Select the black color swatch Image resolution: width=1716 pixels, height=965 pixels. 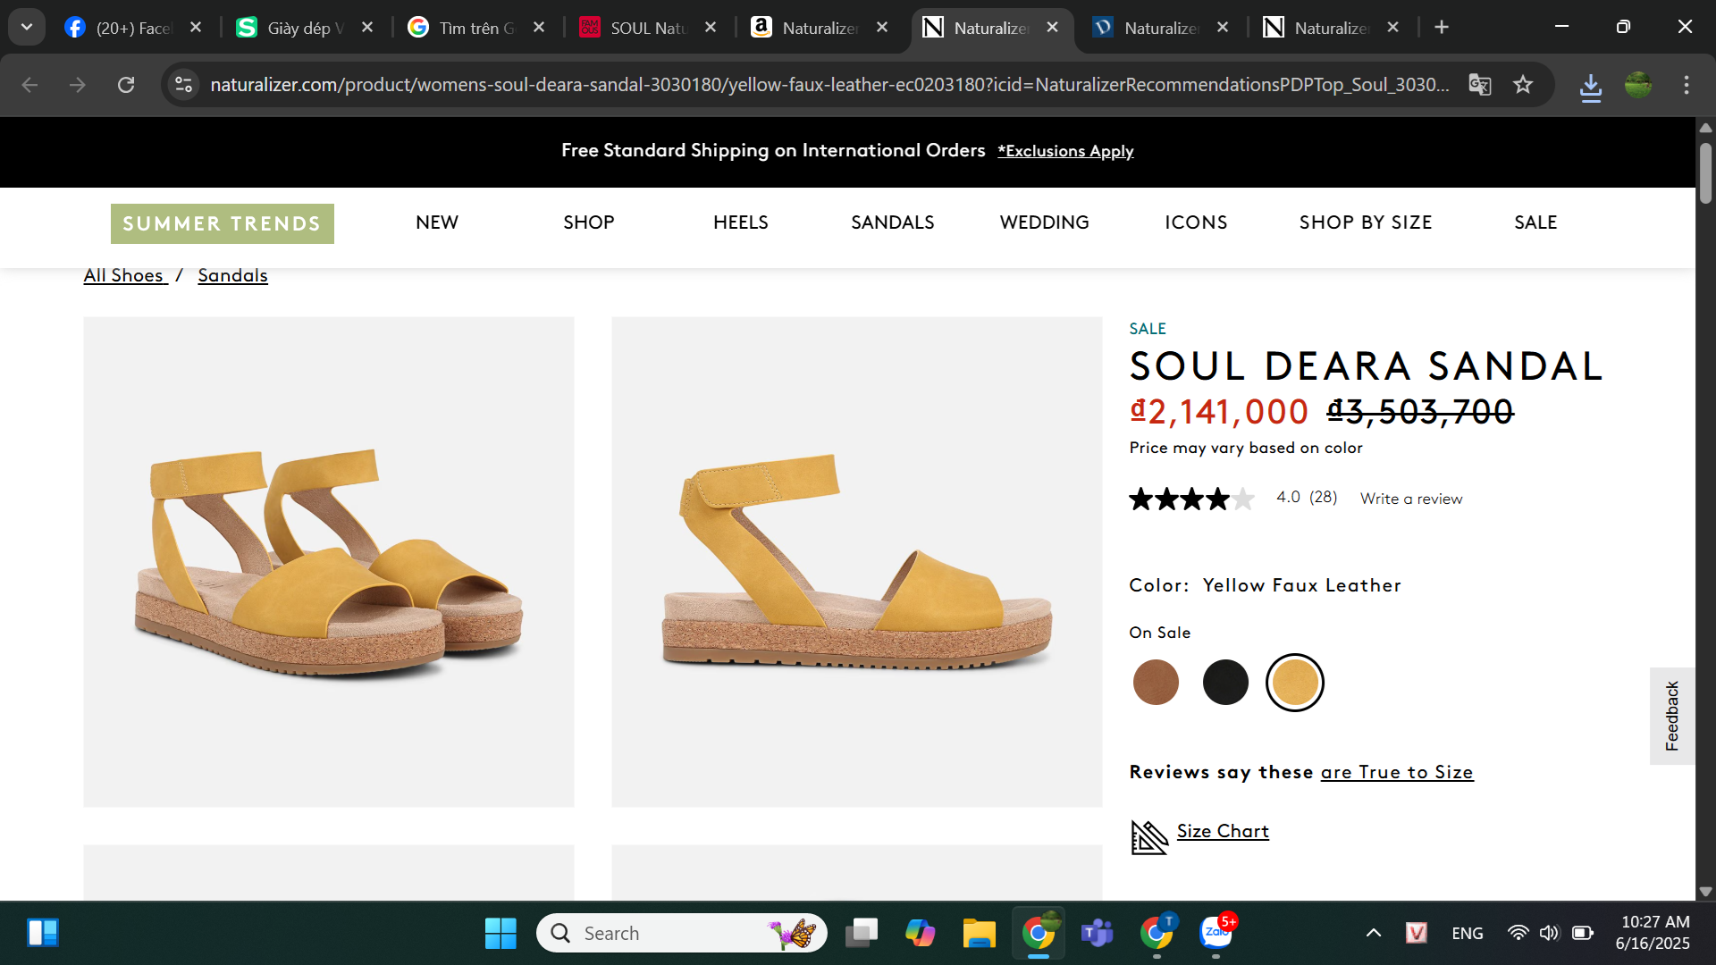click(x=1225, y=683)
